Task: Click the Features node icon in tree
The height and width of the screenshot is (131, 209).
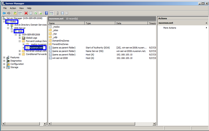Action: [8, 57]
